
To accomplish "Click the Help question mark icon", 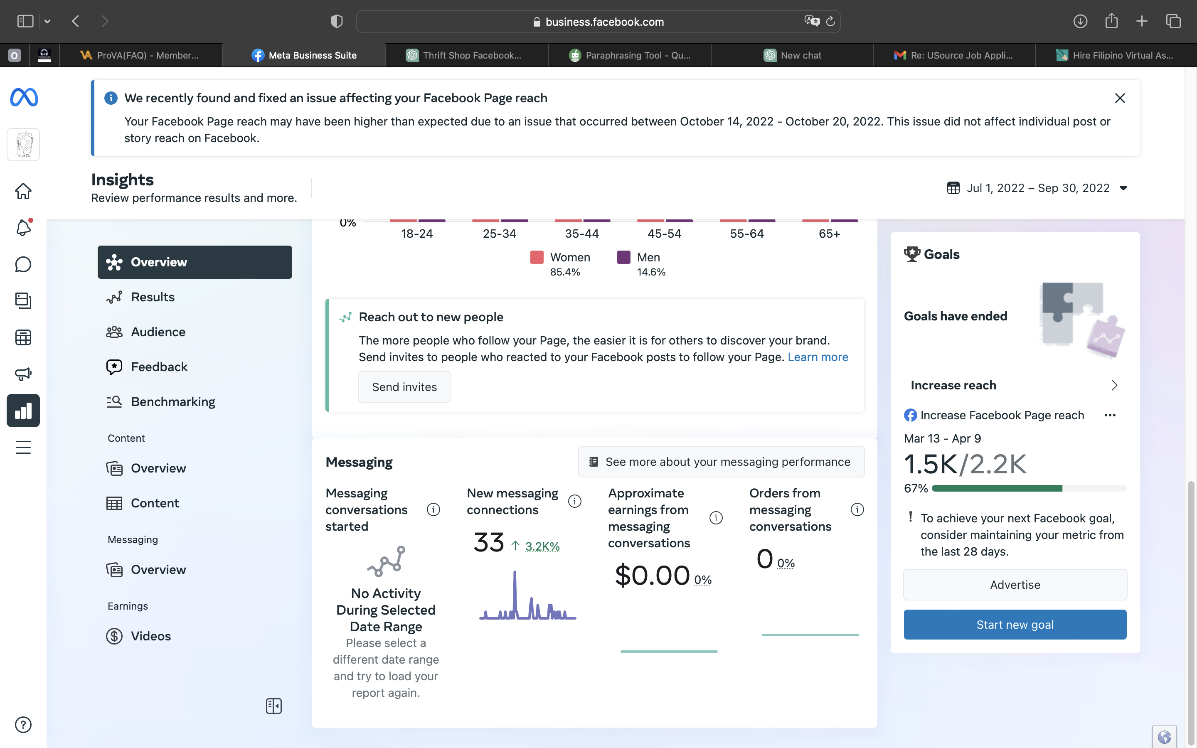I will pyautogui.click(x=23, y=725).
